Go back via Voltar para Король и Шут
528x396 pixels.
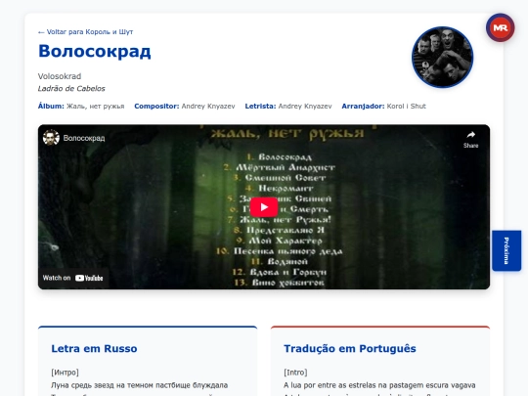click(x=85, y=32)
